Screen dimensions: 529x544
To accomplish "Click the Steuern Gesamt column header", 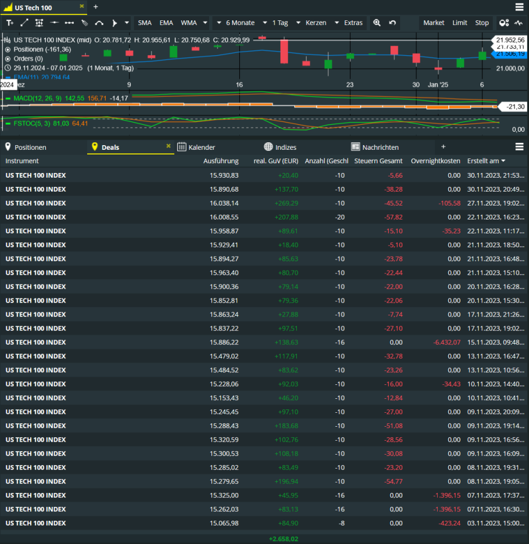I will (379, 161).
